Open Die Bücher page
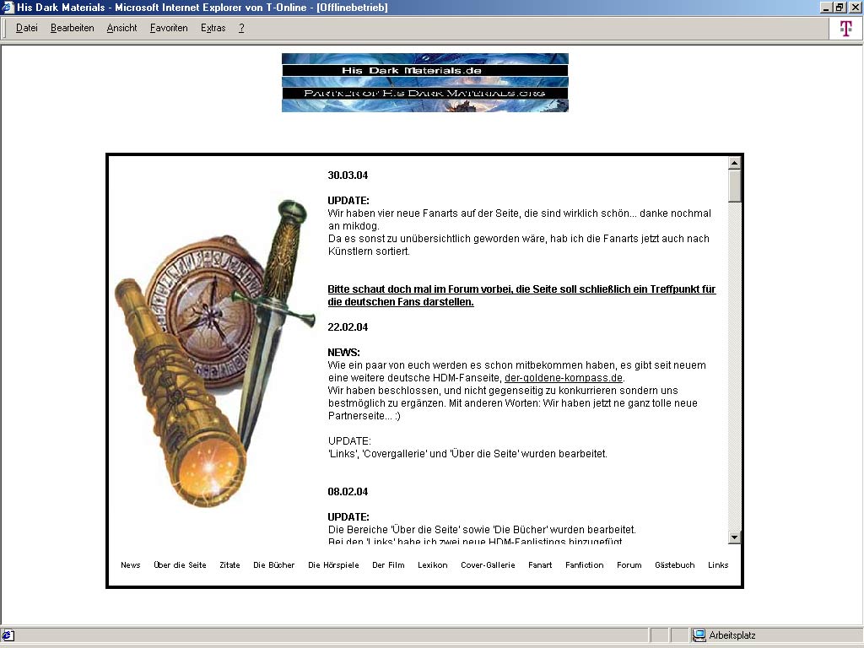Viewport: 864px width, 648px height. click(x=274, y=564)
